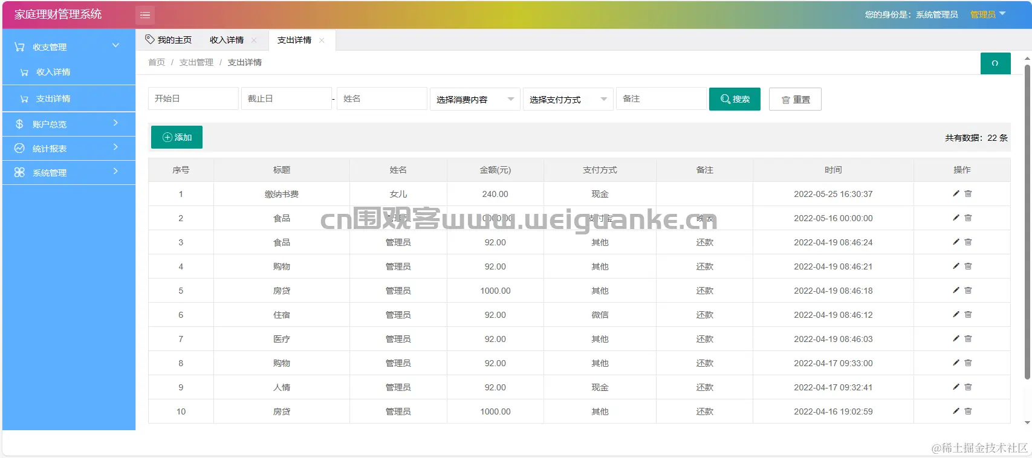Click the 女儿 name cell
This screenshot has width=1032, height=458.
(398, 194)
